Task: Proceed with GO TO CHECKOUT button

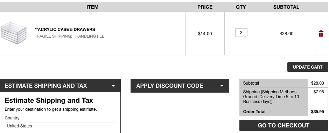Action: pyautogui.click(x=283, y=125)
